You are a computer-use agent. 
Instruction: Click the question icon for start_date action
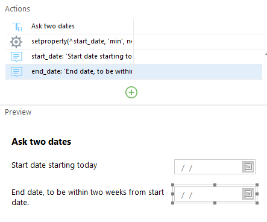click(16, 57)
